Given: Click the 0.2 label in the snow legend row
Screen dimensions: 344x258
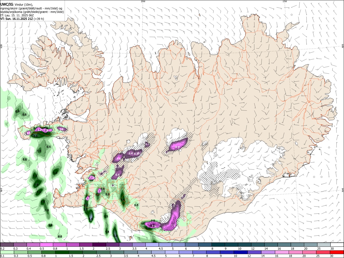Looking at the screenshot, I should coord(2,249).
